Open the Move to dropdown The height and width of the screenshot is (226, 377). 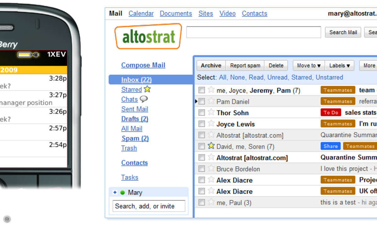(x=309, y=66)
